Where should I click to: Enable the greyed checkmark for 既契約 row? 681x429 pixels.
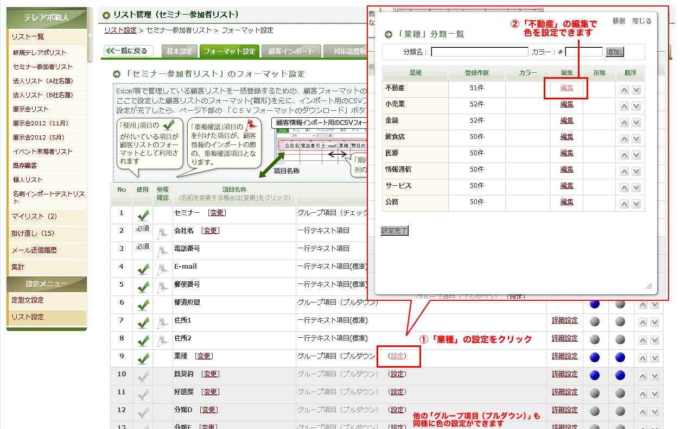(143, 376)
